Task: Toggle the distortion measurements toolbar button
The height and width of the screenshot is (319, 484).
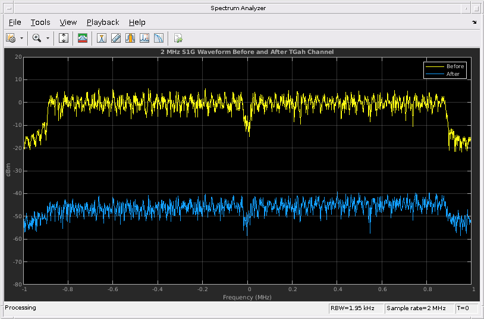Action: [144, 38]
